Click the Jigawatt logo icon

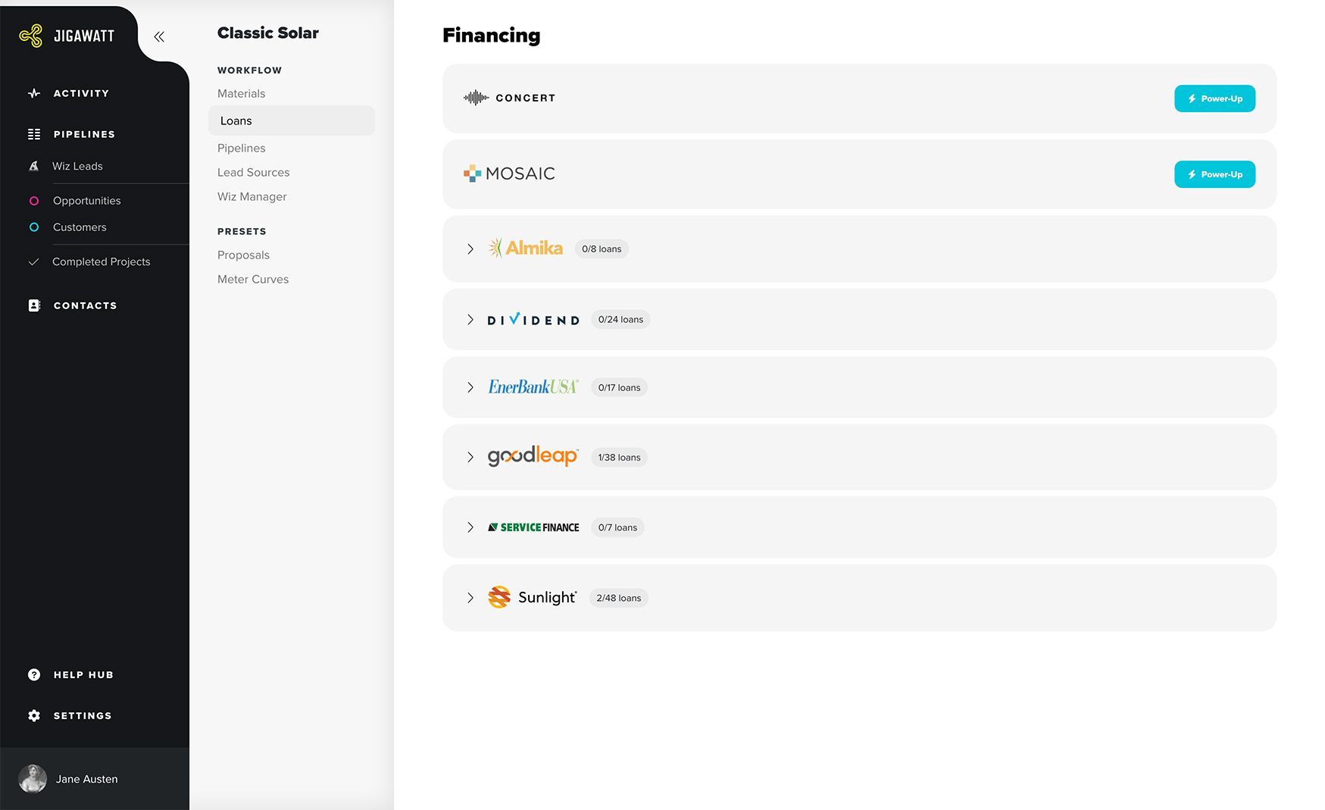[x=31, y=36]
